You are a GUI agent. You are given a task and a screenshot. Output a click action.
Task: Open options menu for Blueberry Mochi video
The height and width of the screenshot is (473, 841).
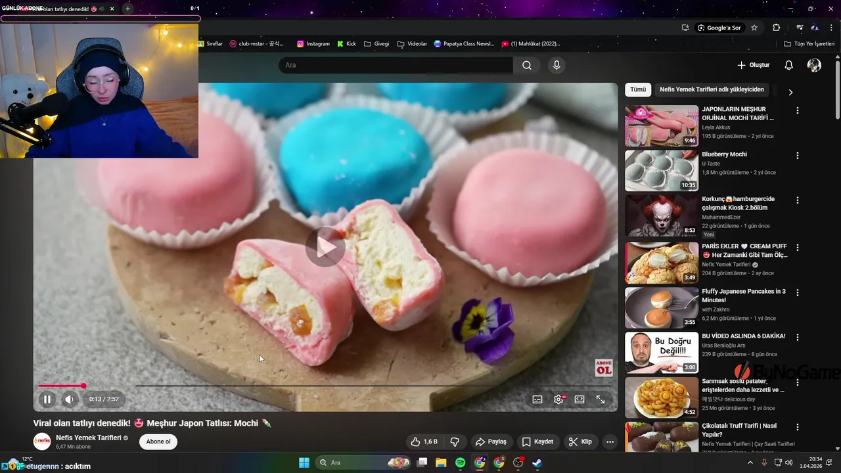point(798,156)
